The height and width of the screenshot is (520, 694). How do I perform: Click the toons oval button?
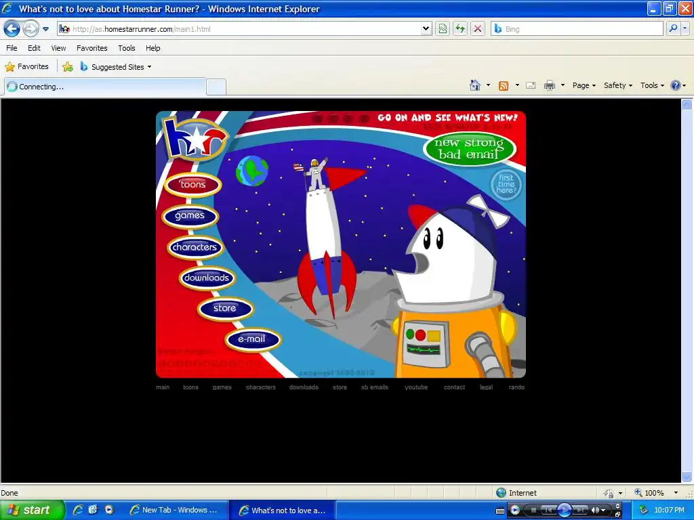tap(192, 185)
